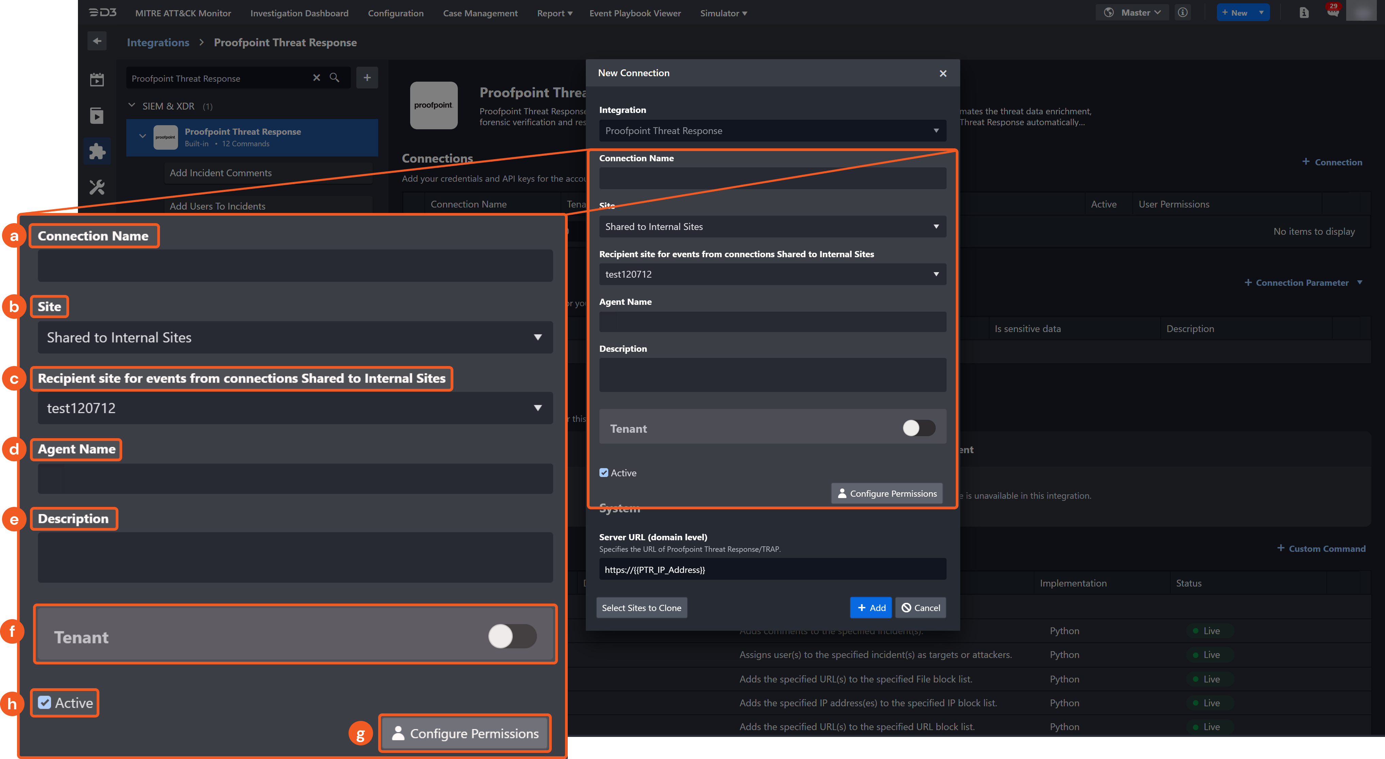The image size is (1385, 759).
Task: Open the Integrations puzzle-piece icon in sidebar
Action: 97,152
